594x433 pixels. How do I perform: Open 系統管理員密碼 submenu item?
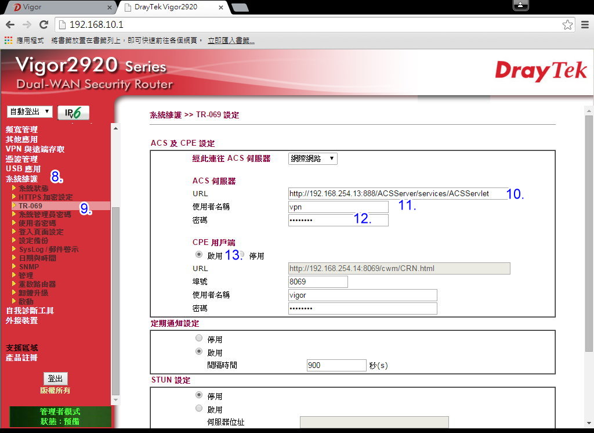45,215
